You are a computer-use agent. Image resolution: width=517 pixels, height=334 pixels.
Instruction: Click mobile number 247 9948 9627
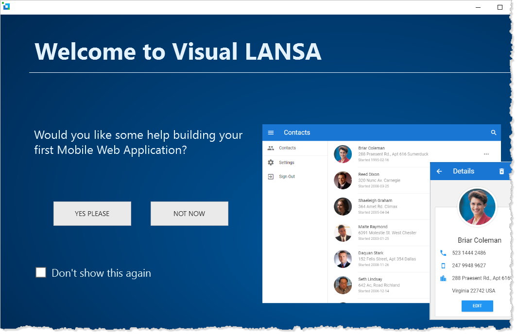coord(469,266)
